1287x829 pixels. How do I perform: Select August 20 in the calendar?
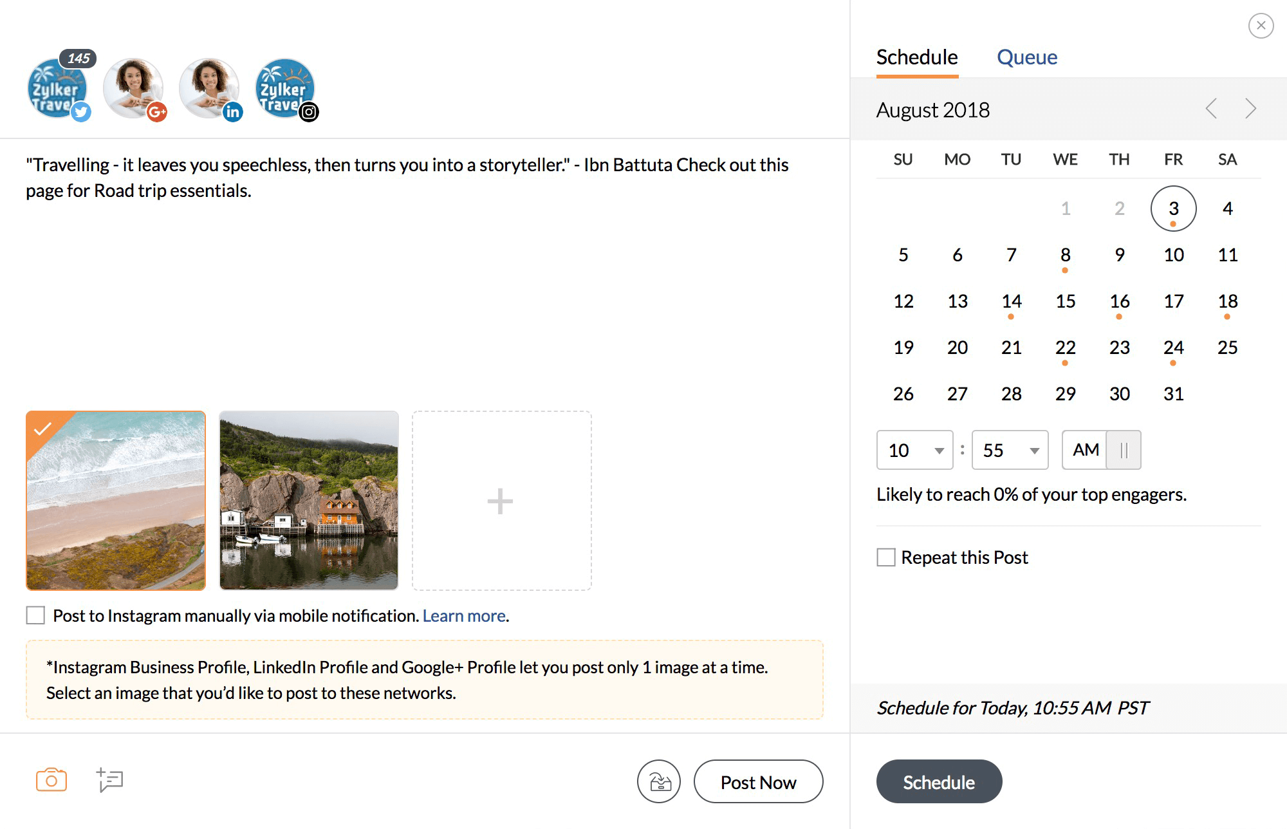[x=958, y=348]
